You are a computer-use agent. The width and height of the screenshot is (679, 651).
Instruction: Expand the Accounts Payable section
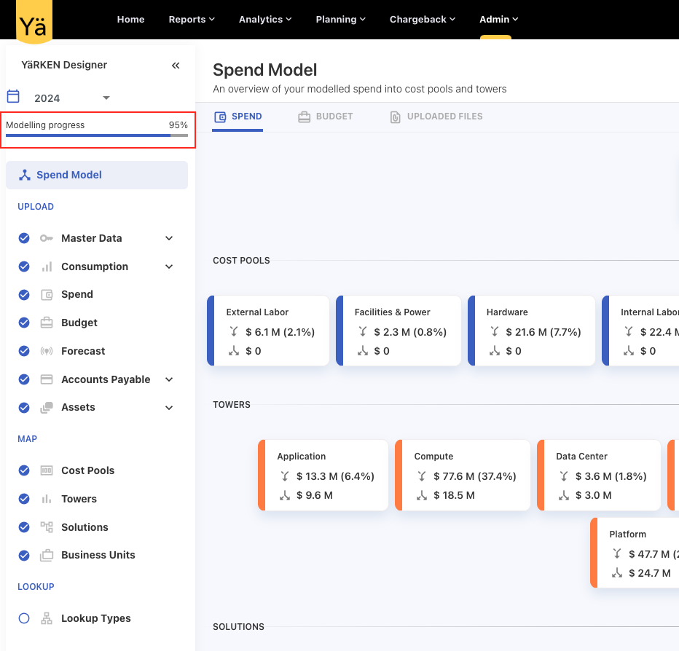(169, 379)
